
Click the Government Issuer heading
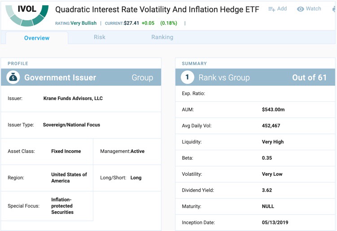click(x=60, y=78)
